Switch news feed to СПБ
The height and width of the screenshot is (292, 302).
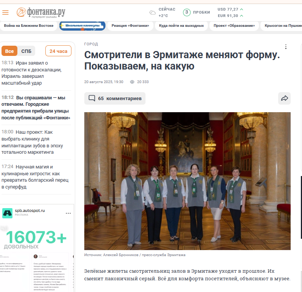coord(26,51)
